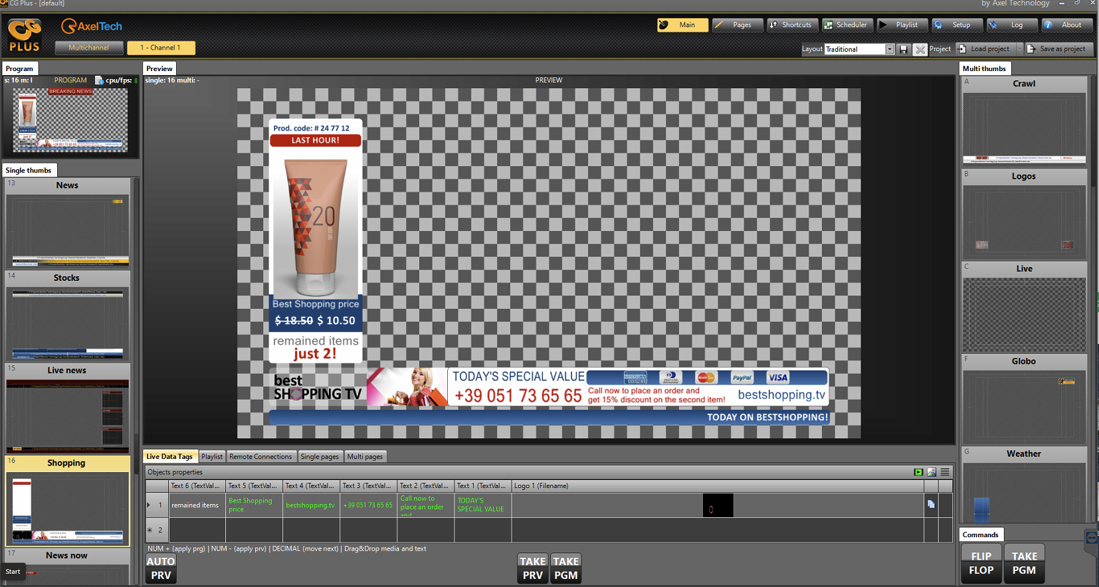Image resolution: width=1099 pixels, height=587 pixels.
Task: Open the Layout Traditional dropdown
Action: point(889,49)
